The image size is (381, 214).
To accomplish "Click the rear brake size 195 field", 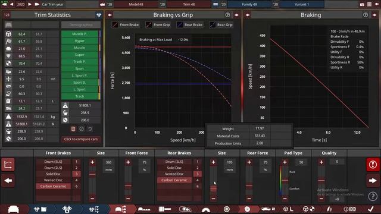I will 230,162.
